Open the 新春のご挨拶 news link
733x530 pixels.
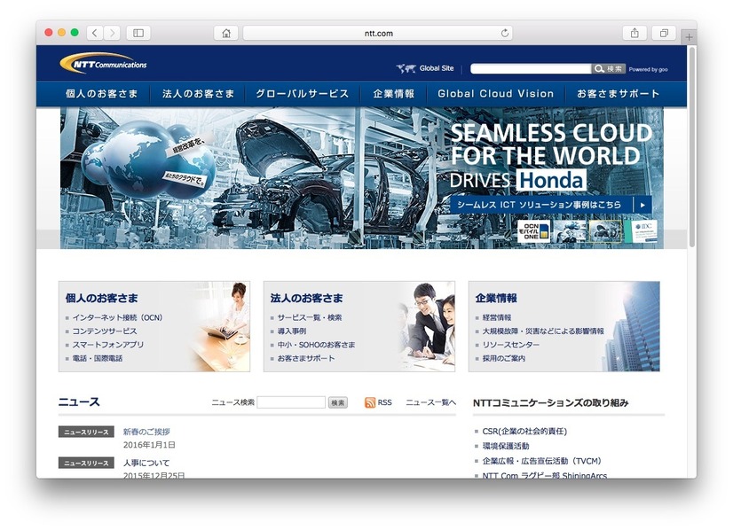coord(146,432)
